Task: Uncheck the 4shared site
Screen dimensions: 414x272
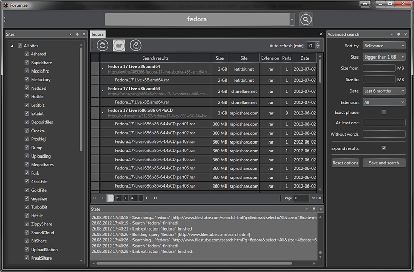Action: 27,54
